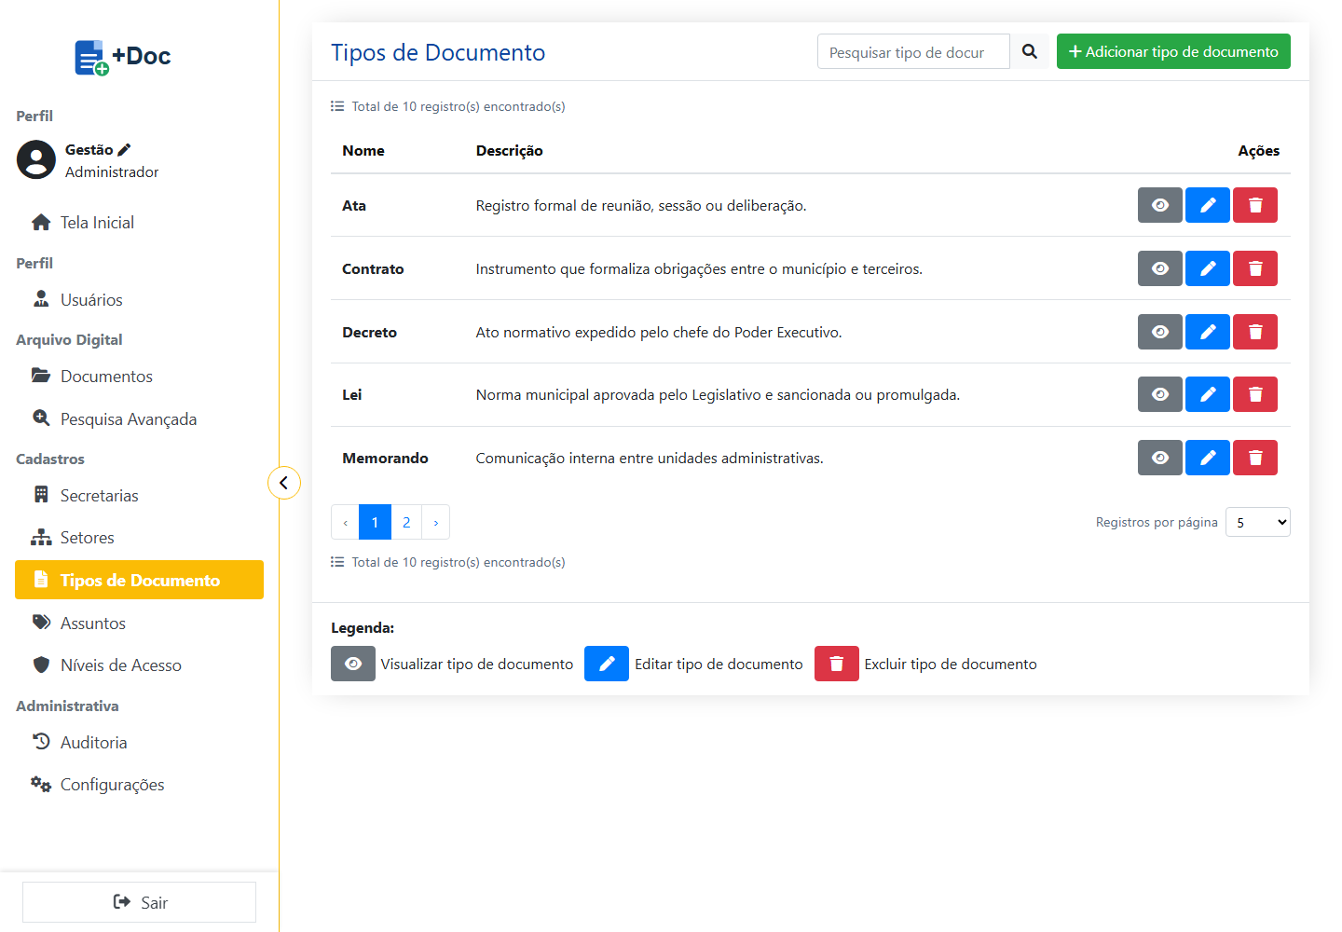Select Tipos de Documento menu item
Screen dimensions: 1342x932
click(x=139, y=580)
